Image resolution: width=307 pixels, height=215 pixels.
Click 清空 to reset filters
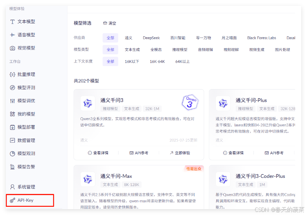pos(110,23)
